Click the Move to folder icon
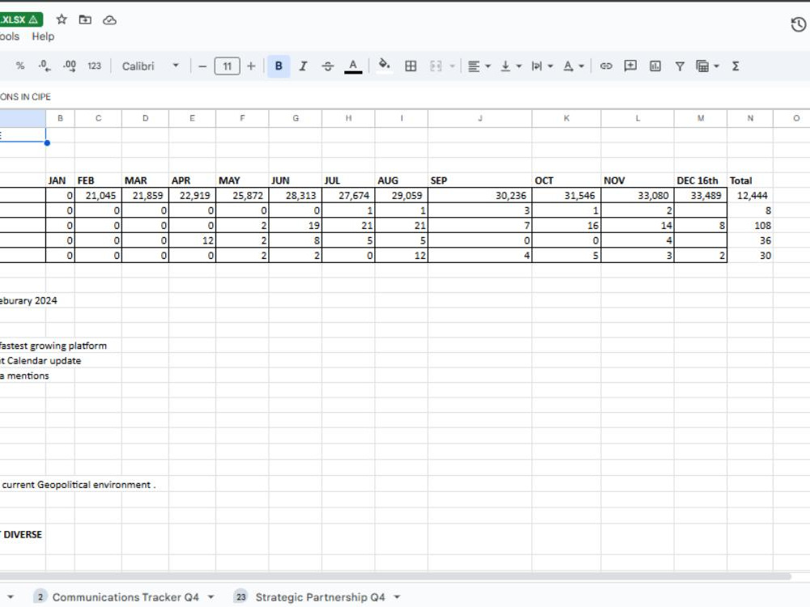Screen dimensions: 810x607 pos(85,19)
